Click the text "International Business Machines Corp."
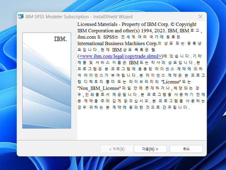226x170 pixels. (x=117, y=44)
